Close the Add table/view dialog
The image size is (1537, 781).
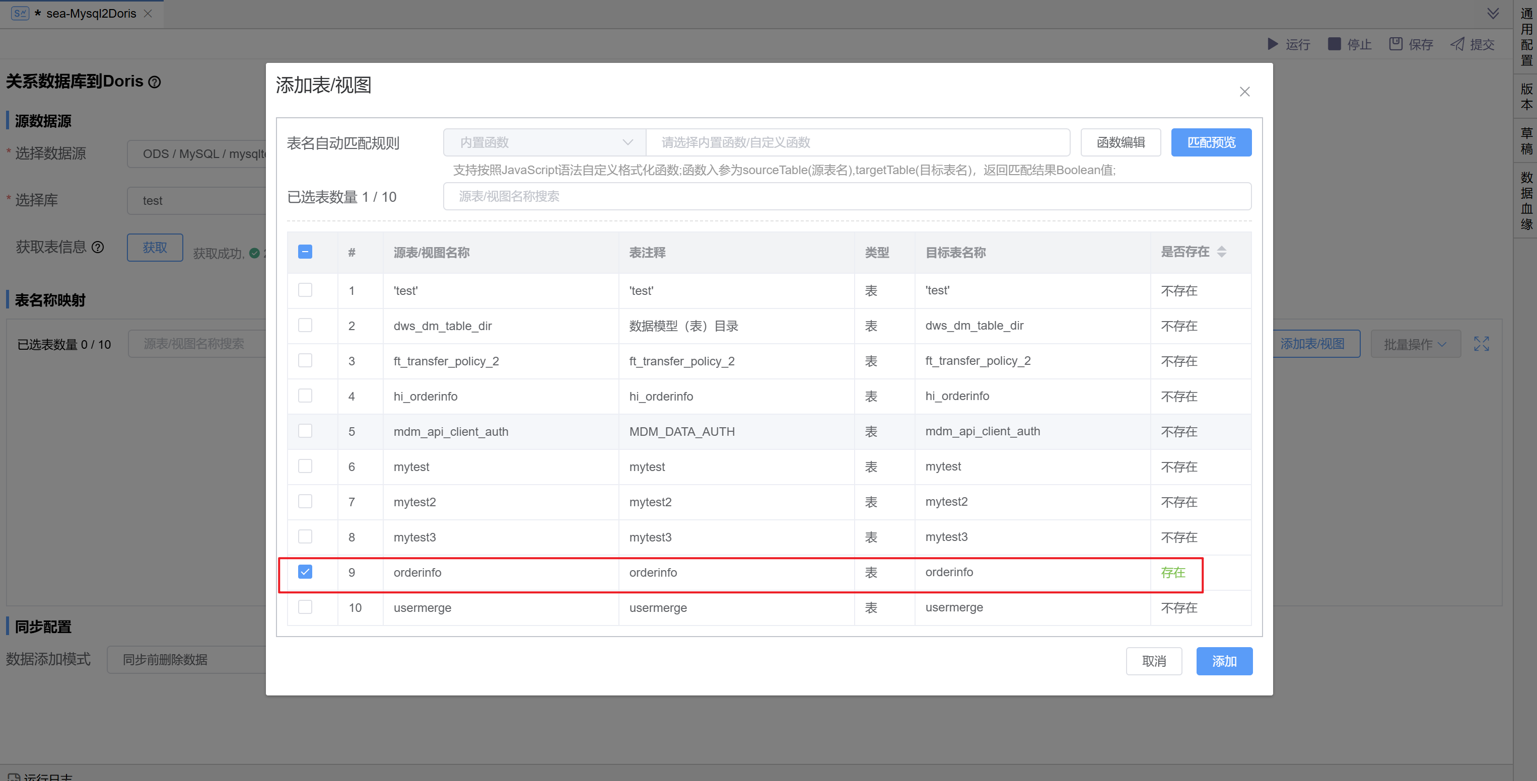coord(1244,92)
